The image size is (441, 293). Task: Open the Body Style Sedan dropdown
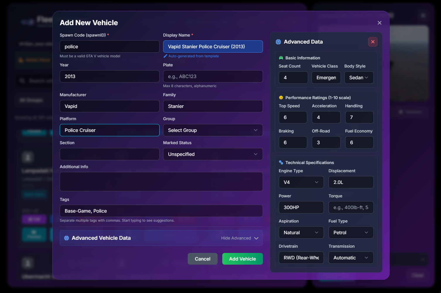click(359, 77)
